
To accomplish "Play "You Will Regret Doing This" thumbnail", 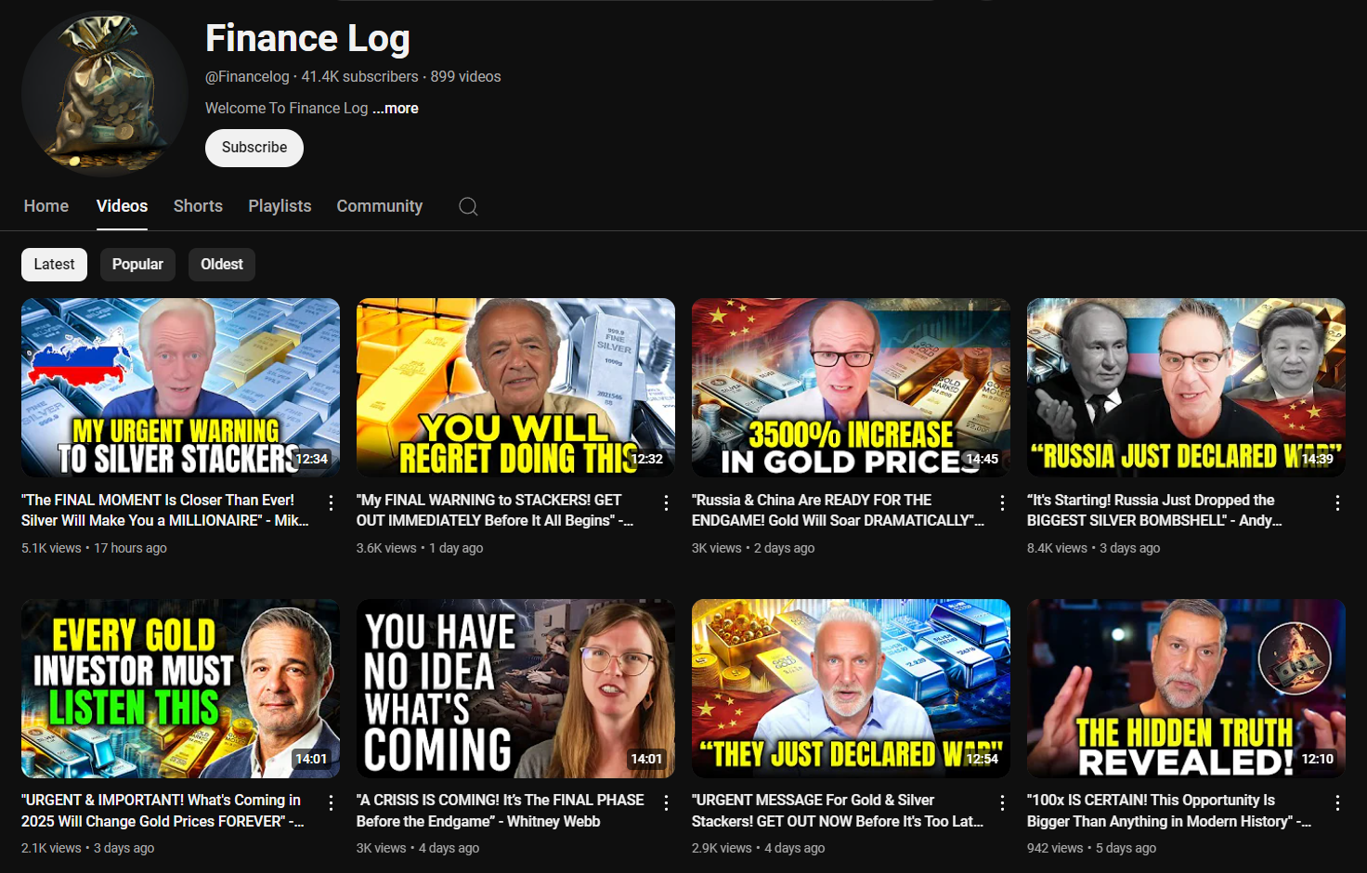I will [515, 387].
